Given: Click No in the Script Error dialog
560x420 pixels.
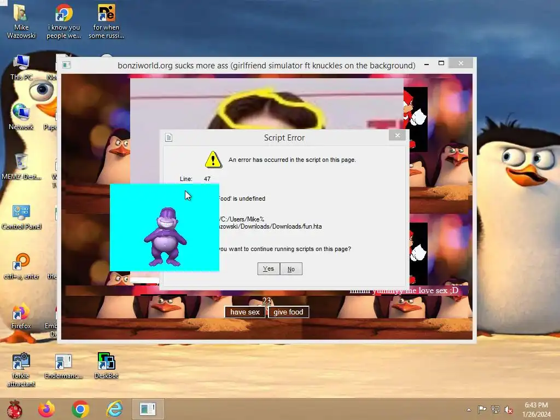Looking at the screenshot, I should tap(291, 269).
